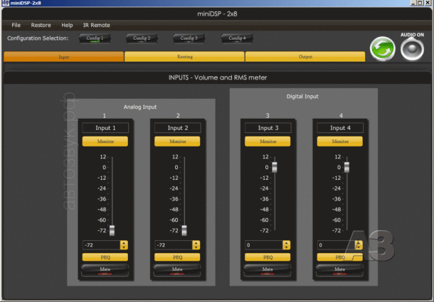This screenshot has width=434, height=302.
Task: Switch to the Input tab
Action: coord(63,57)
